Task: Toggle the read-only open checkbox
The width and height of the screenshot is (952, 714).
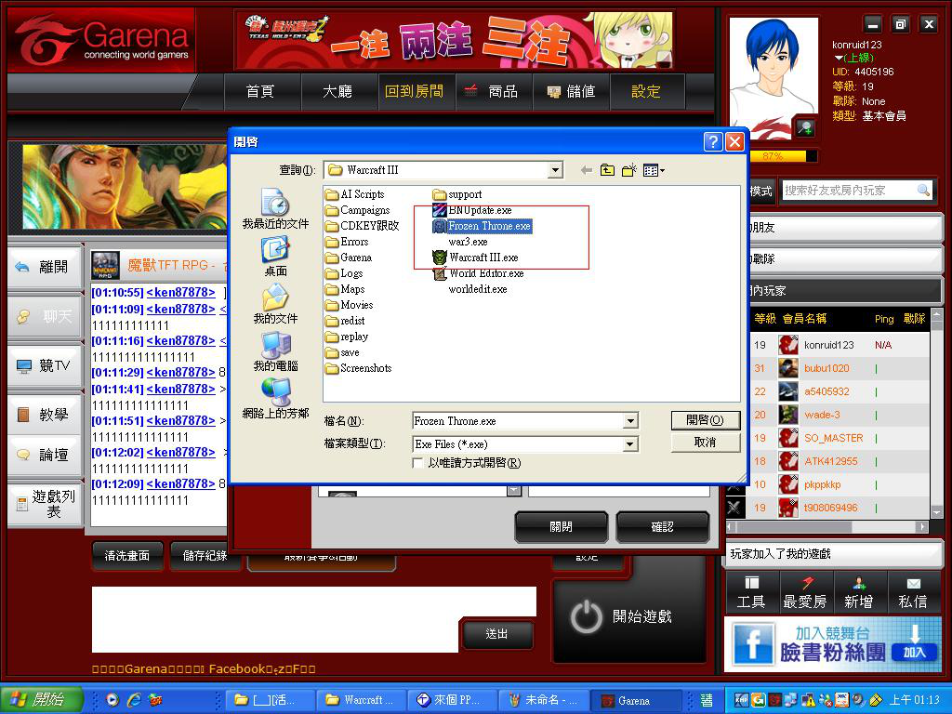Action: (417, 463)
